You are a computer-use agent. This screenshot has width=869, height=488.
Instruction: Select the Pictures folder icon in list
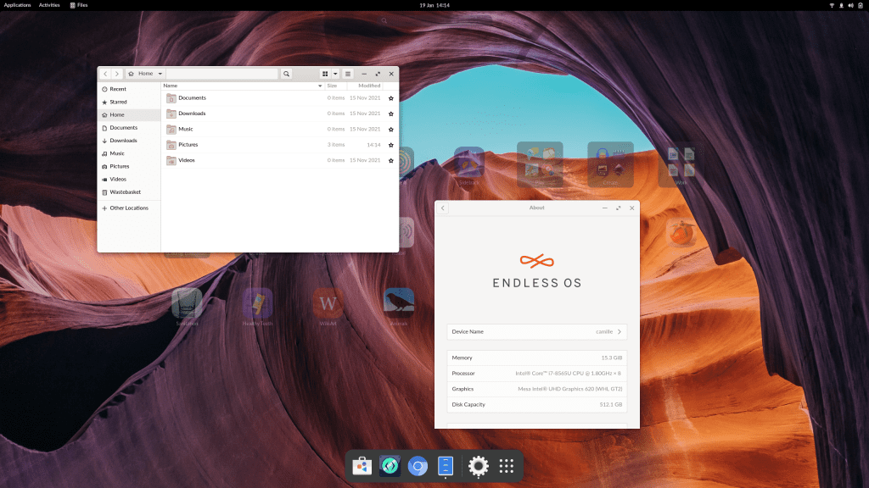click(171, 144)
